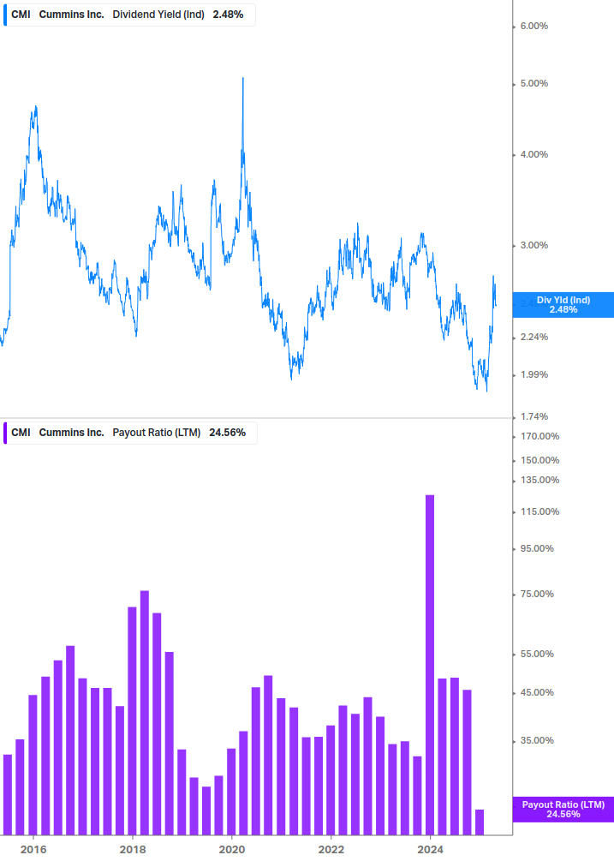614x861 pixels.
Task: Click the 150.00% payout axis label
Action: click(x=539, y=460)
